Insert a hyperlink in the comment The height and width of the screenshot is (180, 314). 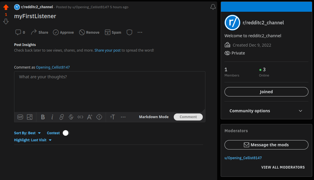tap(62, 117)
